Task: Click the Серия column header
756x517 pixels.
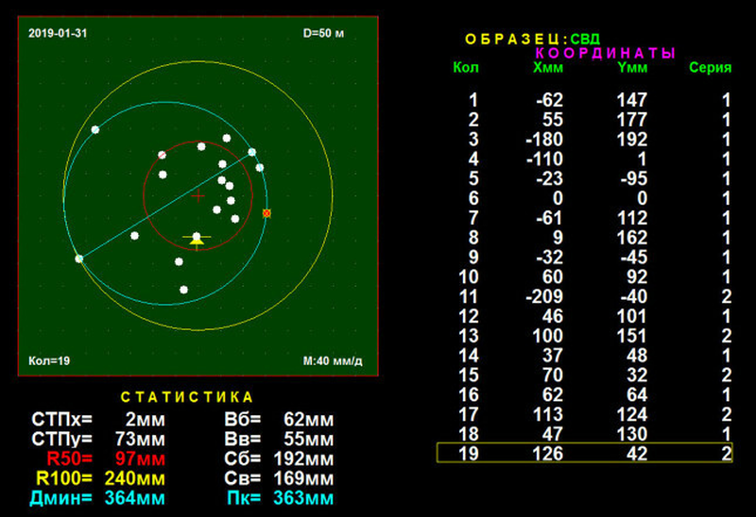Action: 709,67
